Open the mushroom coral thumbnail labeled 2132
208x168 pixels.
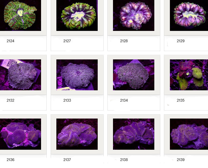tap(20, 75)
